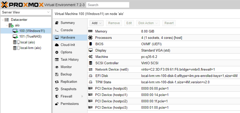Select the TPM State row
This screenshot has width=240, height=113.
tap(164, 82)
